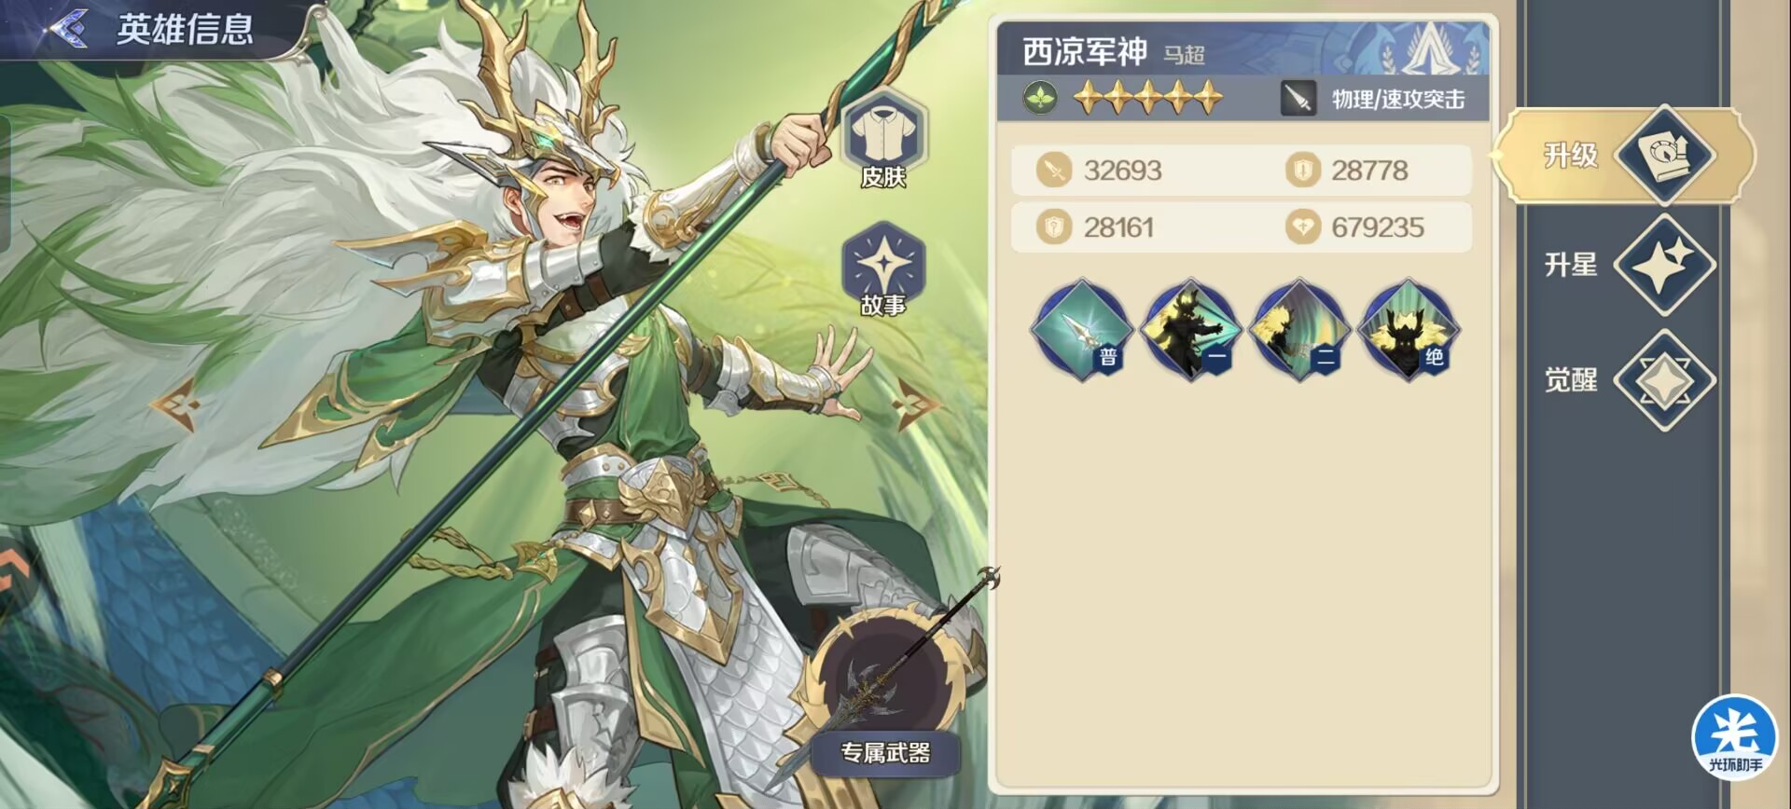Image resolution: width=1791 pixels, height=809 pixels.
Task: Tap the attack stat 32693
Action: (x=1122, y=171)
